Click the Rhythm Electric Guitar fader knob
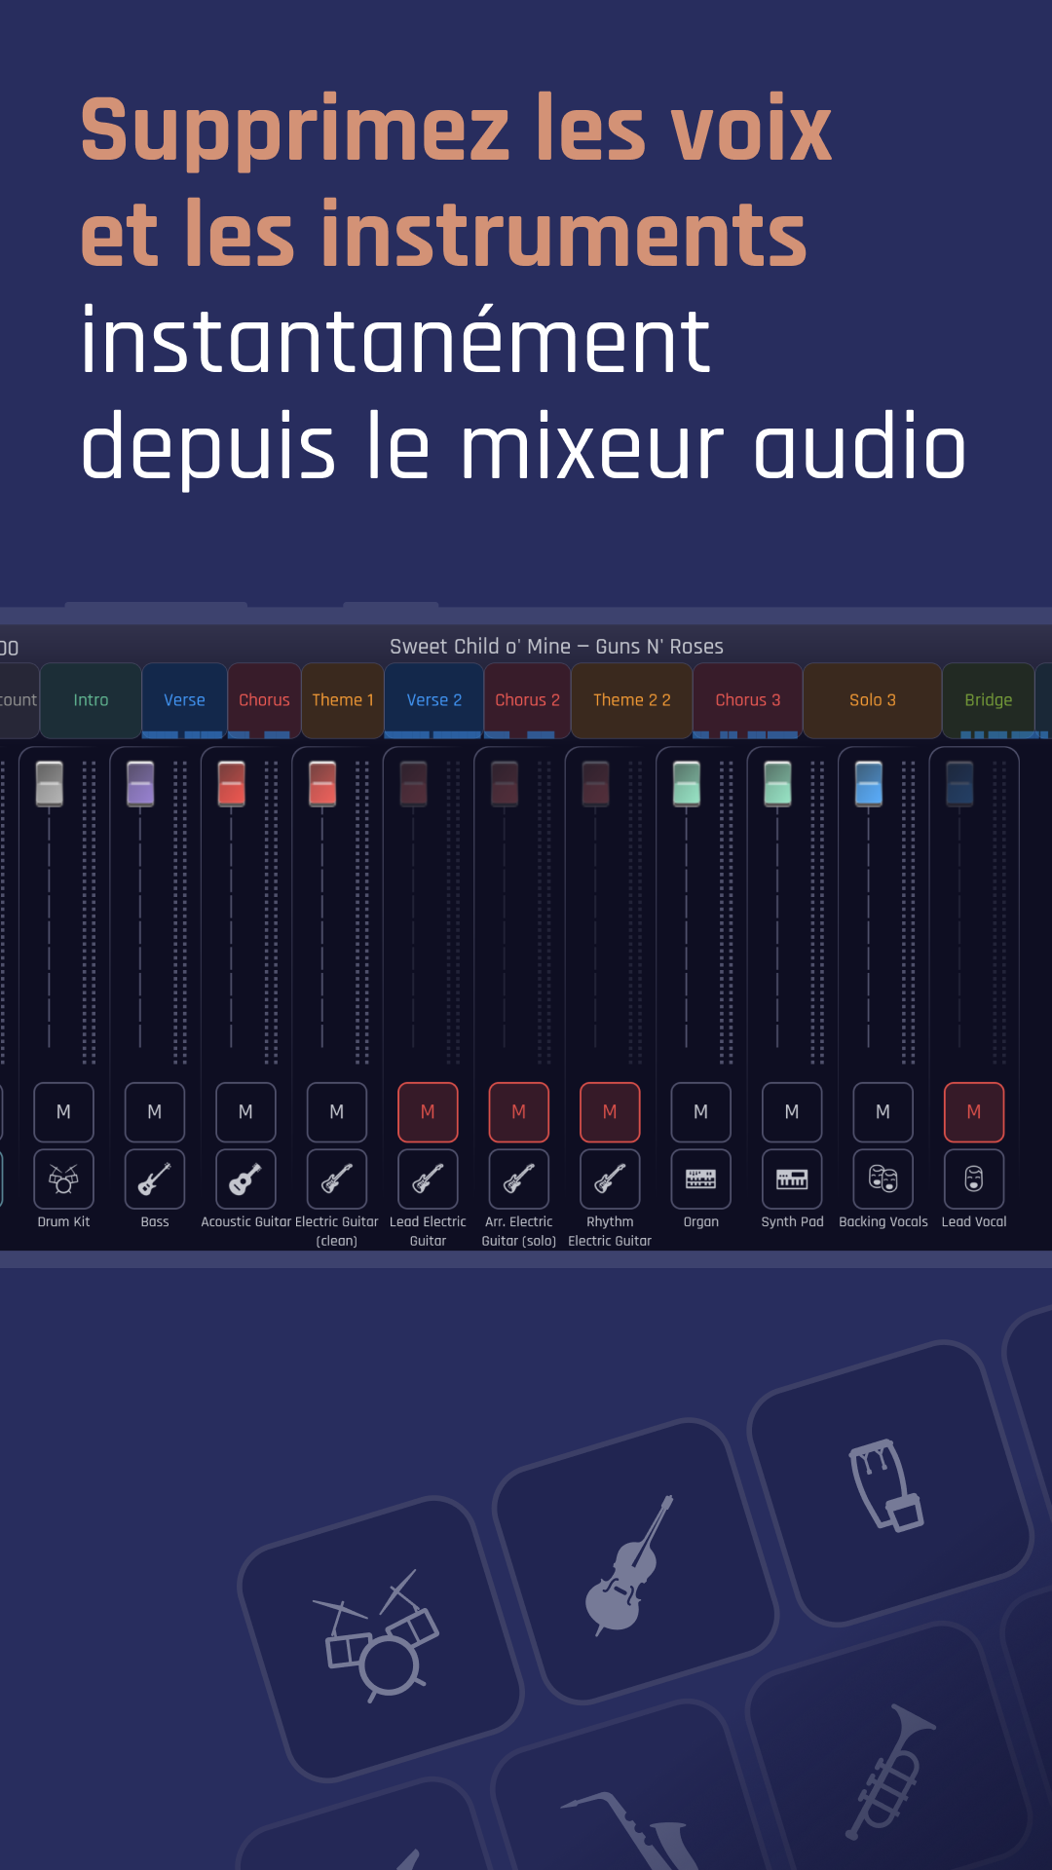 (x=595, y=783)
